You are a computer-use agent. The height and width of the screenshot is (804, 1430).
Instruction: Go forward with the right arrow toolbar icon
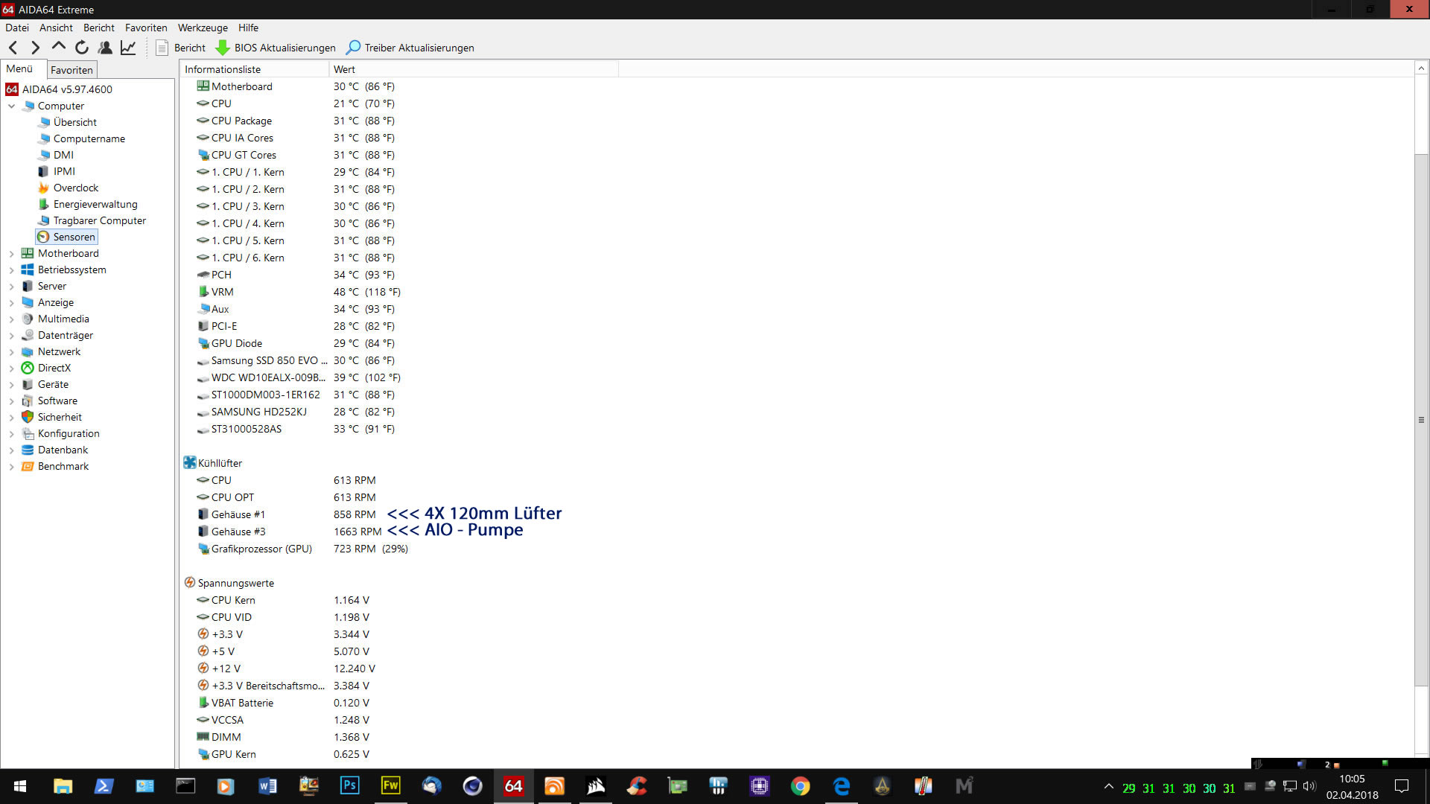tap(35, 48)
